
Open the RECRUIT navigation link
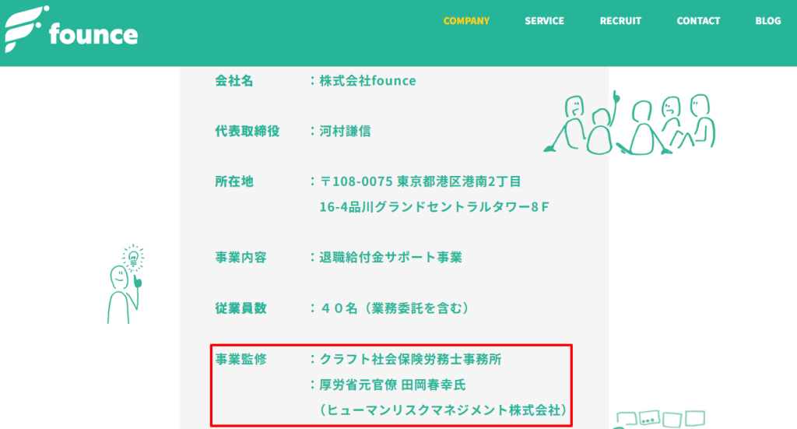(x=620, y=21)
